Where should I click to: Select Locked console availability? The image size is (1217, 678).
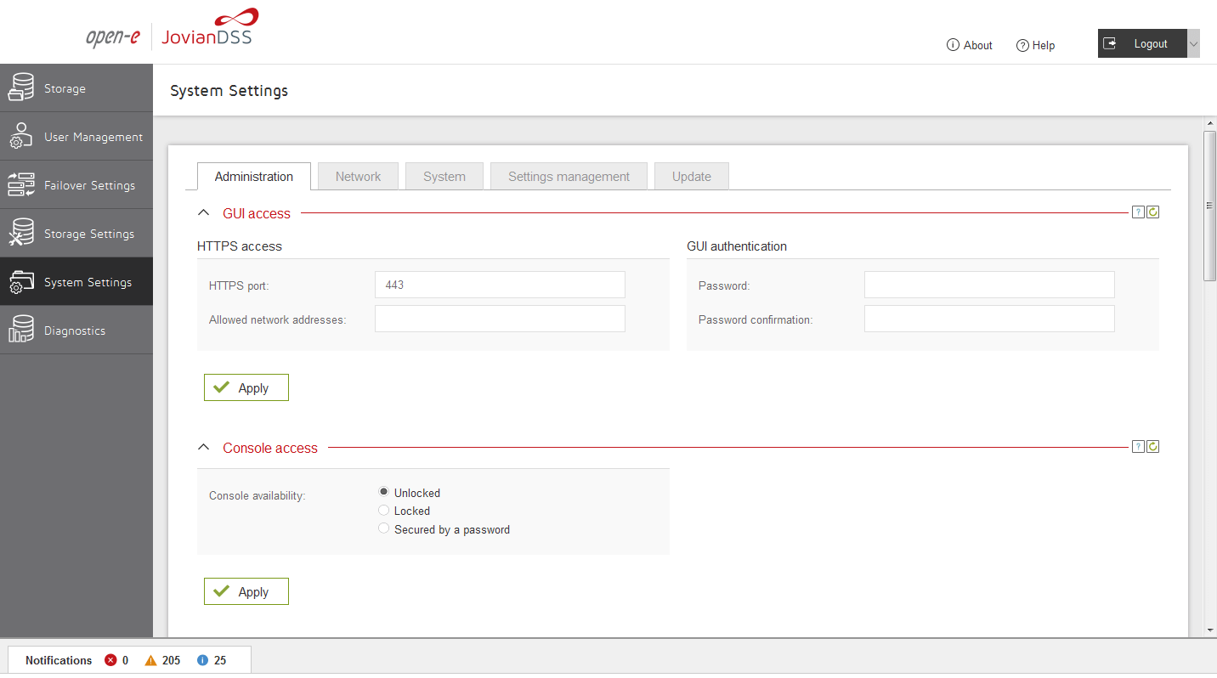click(x=384, y=510)
